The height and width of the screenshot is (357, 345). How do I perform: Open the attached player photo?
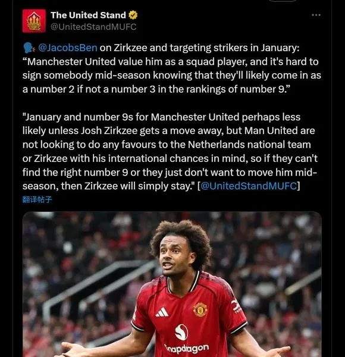coord(172,284)
